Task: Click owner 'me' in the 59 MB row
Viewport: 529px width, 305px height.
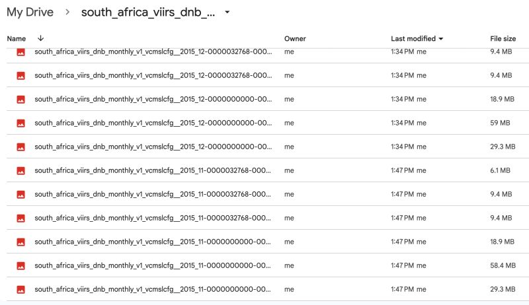Action: (x=289, y=123)
